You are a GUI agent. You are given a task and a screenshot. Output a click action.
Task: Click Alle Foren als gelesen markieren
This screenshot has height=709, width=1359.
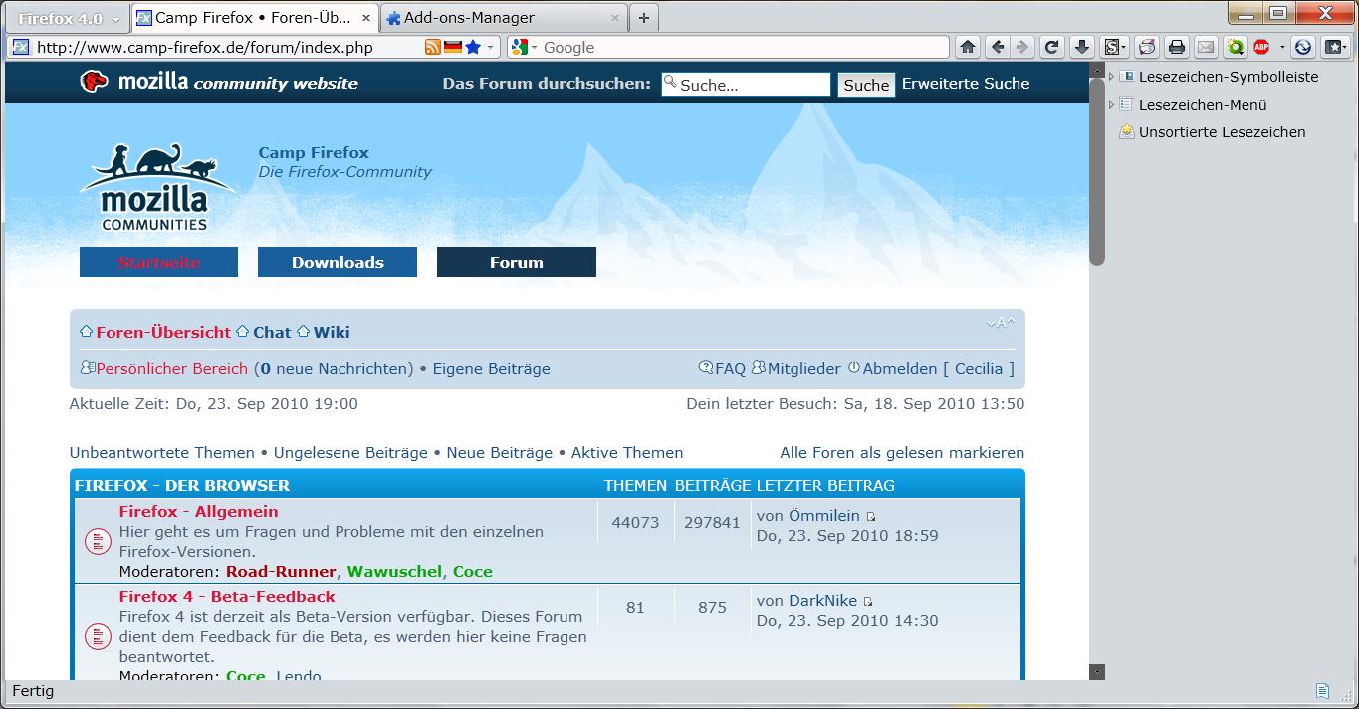(x=902, y=453)
